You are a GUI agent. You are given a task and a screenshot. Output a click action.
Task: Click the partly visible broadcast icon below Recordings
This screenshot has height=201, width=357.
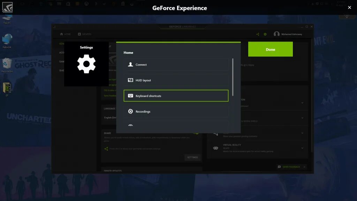(130, 126)
